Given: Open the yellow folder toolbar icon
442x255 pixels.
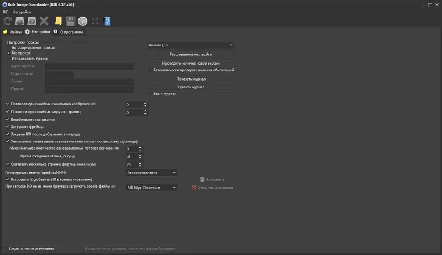Looking at the screenshot, I should click(58, 22).
